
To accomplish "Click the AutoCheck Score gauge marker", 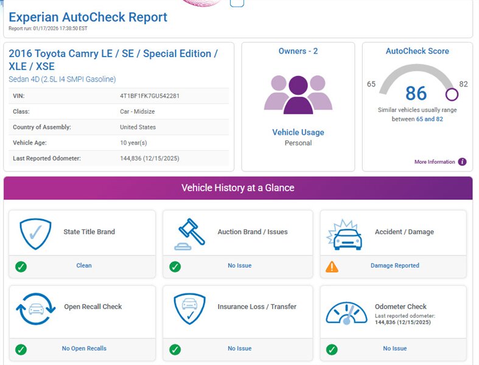I will tap(452, 94).
